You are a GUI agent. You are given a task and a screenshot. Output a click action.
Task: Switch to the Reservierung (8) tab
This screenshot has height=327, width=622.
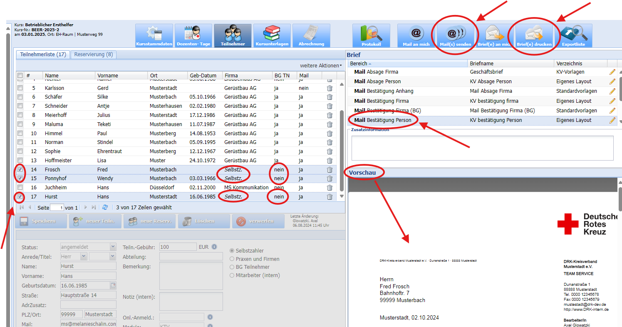click(93, 54)
